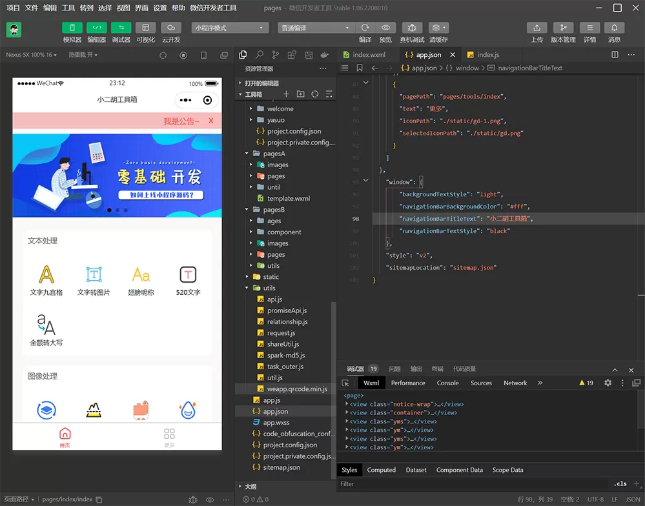
Task: Toggle the 编辑器 editor panel button
Action: pyautogui.click(x=96, y=28)
